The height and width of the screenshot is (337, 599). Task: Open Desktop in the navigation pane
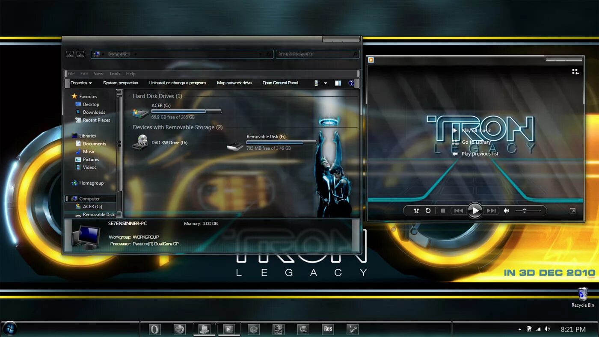point(87,104)
